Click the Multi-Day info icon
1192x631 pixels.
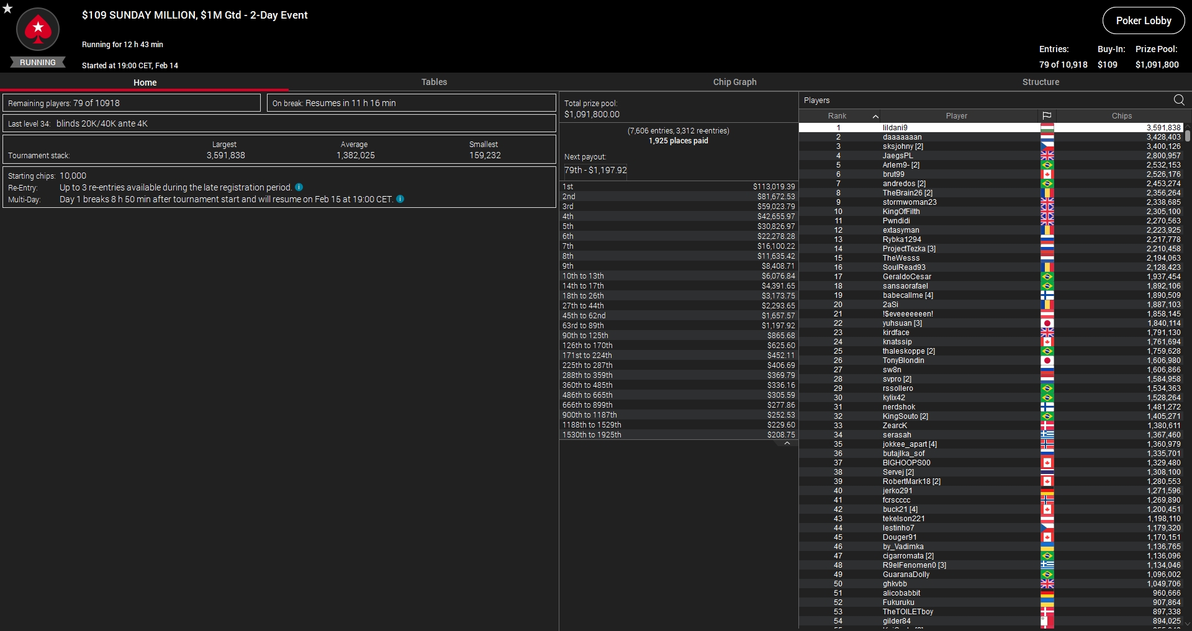pos(400,199)
